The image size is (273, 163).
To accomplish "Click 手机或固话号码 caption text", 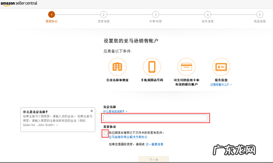I will coord(152,80).
